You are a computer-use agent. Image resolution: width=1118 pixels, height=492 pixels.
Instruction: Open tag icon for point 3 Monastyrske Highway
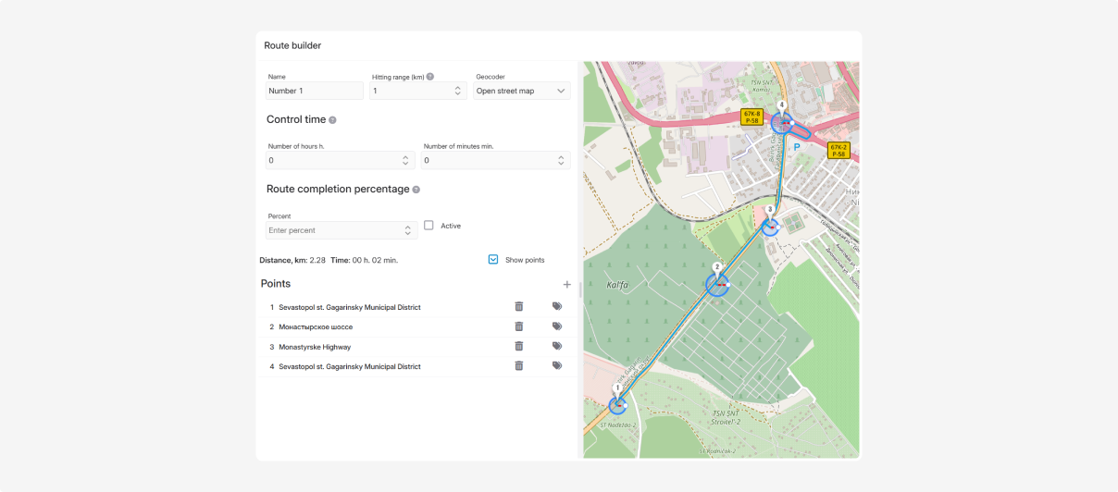click(557, 346)
